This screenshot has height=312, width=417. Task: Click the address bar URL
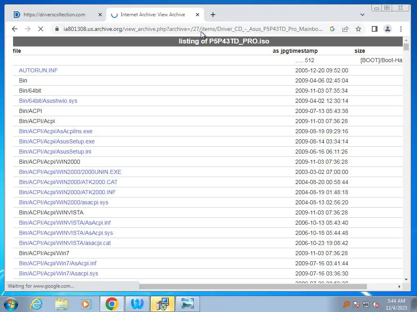[193, 29]
